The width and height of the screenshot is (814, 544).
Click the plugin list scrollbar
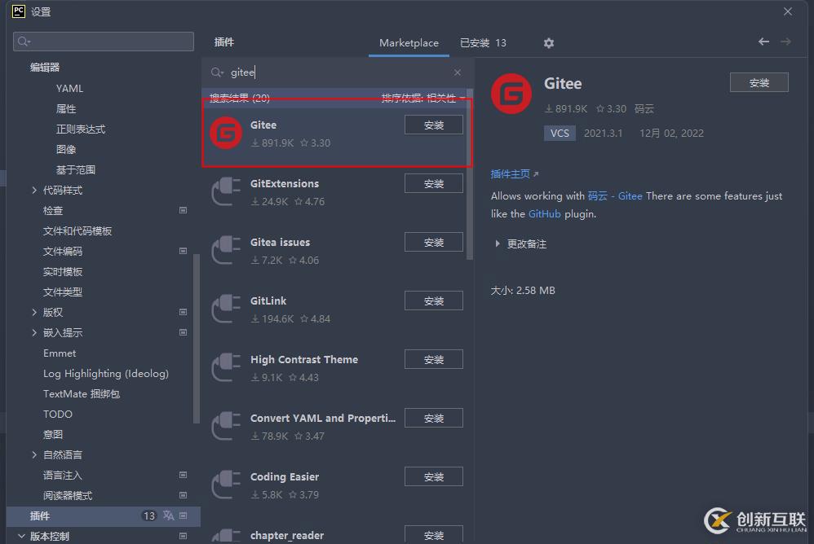click(x=470, y=176)
